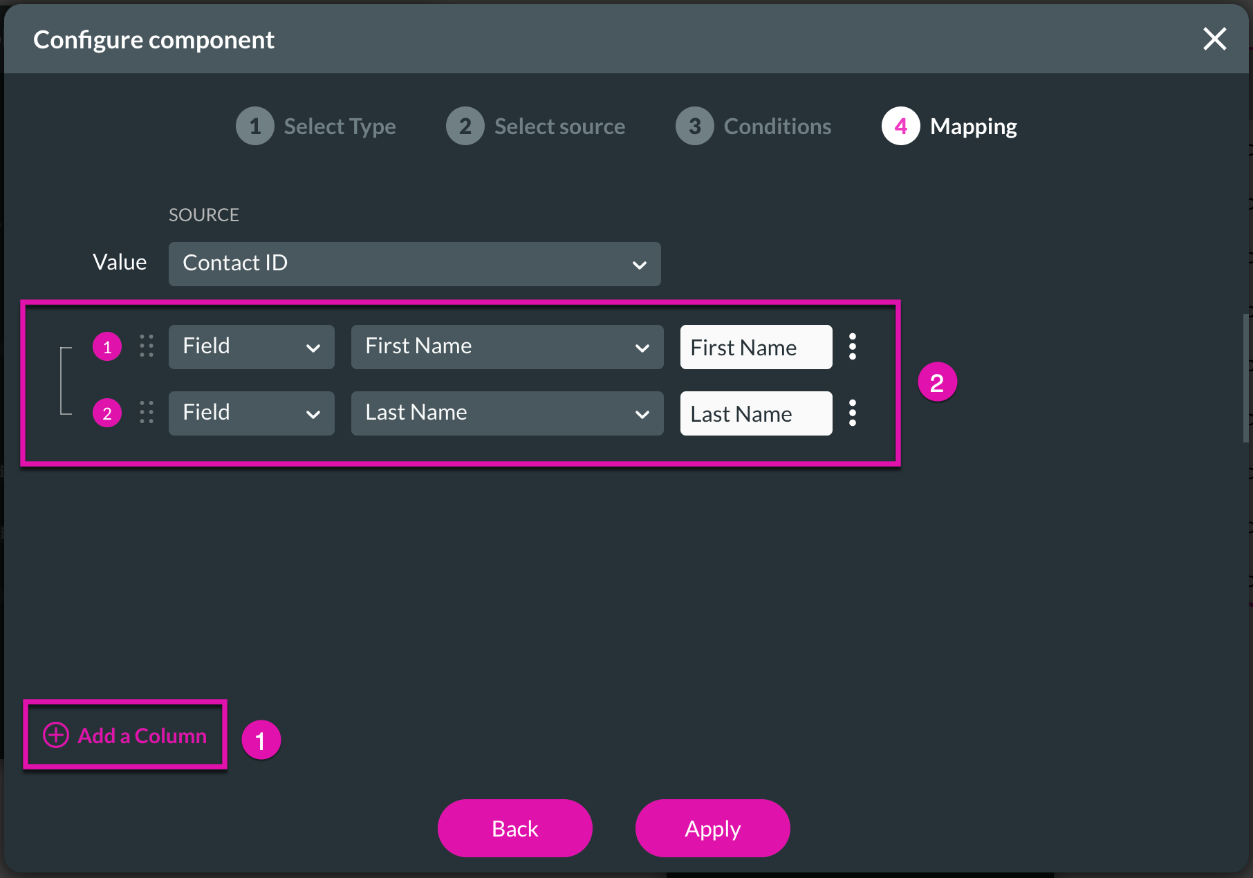This screenshot has height=878, width=1253.
Task: Select the step 4 Mapping tab
Action: [949, 126]
